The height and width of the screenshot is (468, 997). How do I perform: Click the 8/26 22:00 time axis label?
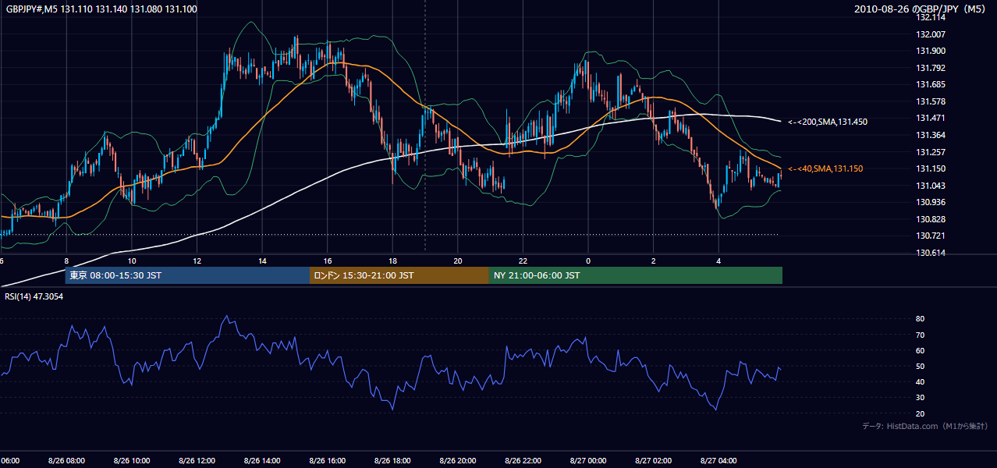[x=523, y=461]
